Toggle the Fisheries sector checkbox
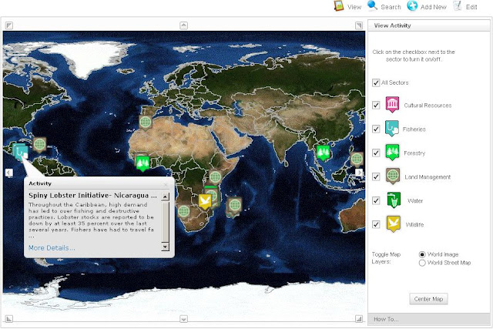The width and height of the screenshot is (493, 329). click(x=375, y=129)
